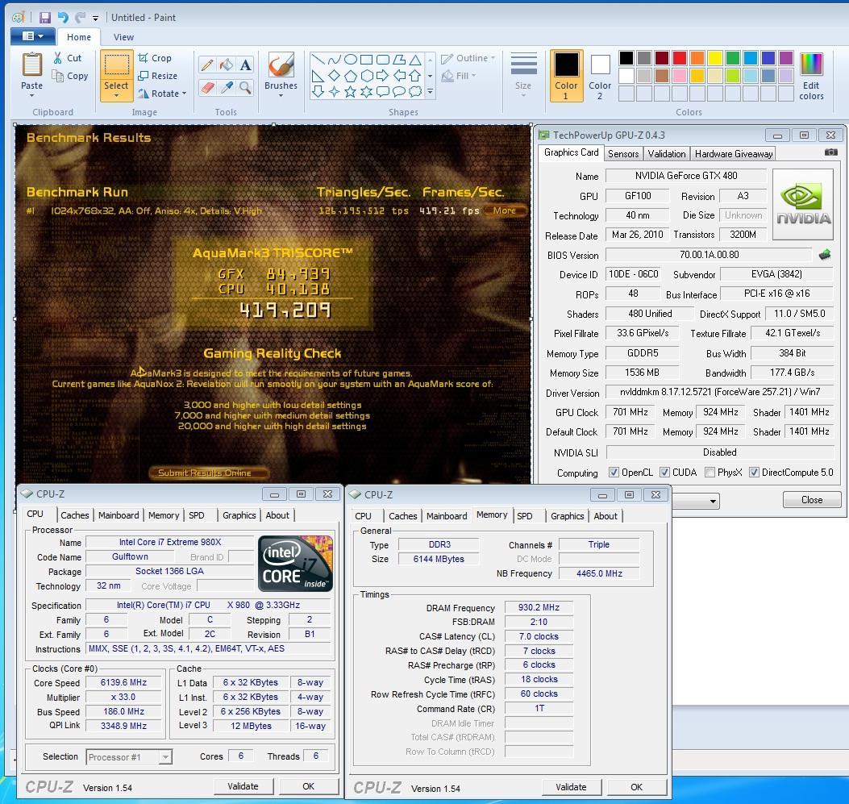Click the Submit Results Online button
The width and height of the screenshot is (849, 804).
(x=209, y=473)
